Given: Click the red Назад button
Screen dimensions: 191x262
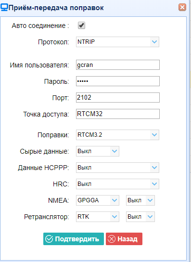Looking at the screenshot, I should click(124, 239).
